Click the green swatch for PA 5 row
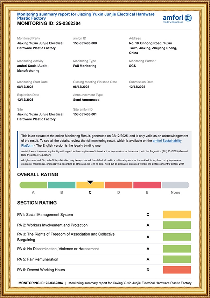Image resolution: width=210 pixels, height=298 pixels. coord(177,259)
